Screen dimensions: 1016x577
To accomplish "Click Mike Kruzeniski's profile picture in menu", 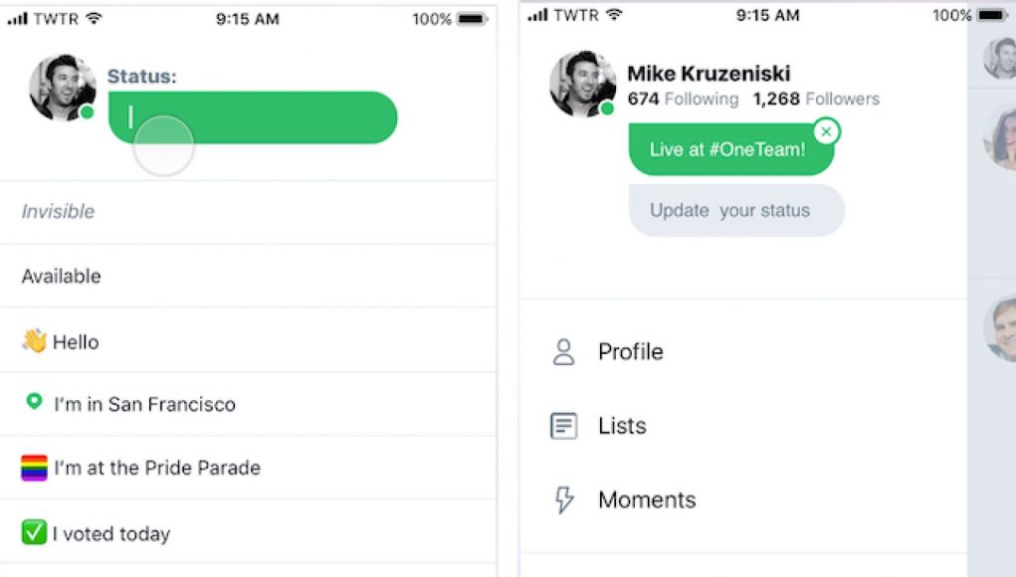I will (582, 85).
